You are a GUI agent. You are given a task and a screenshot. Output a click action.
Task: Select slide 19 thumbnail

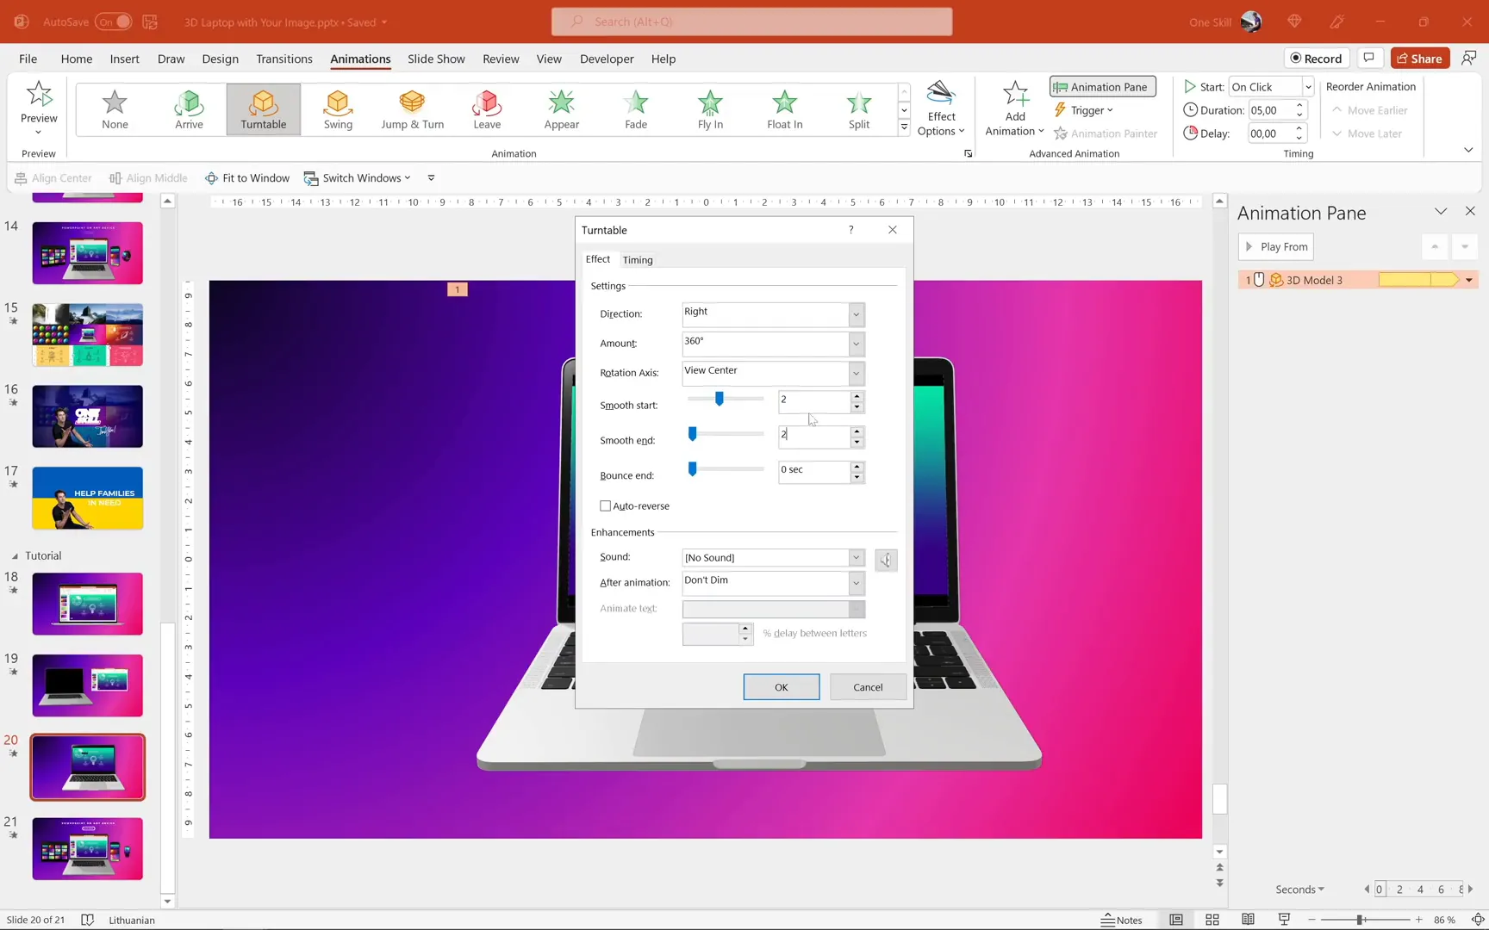click(x=88, y=685)
